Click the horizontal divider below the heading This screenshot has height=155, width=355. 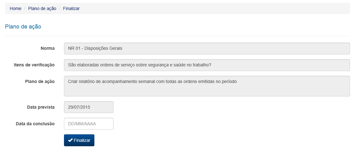click(x=177, y=36)
